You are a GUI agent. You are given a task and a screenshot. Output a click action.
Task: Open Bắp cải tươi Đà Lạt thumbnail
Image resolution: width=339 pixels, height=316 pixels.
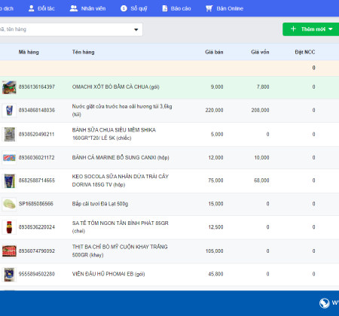tap(9, 204)
